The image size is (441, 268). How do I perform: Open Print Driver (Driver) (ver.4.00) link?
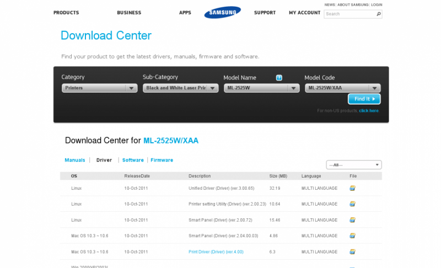(x=216, y=251)
